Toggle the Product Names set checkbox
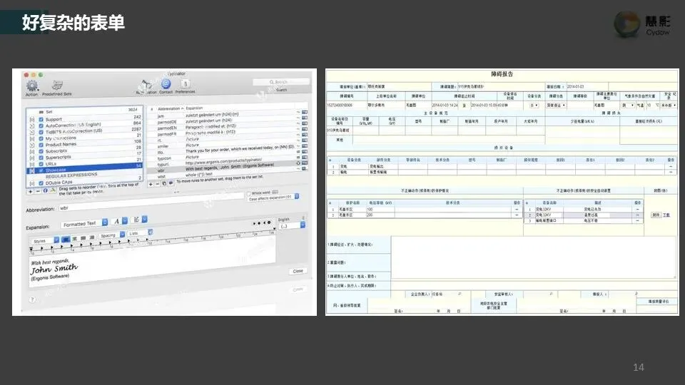This screenshot has width=685, height=385. tap(41, 145)
